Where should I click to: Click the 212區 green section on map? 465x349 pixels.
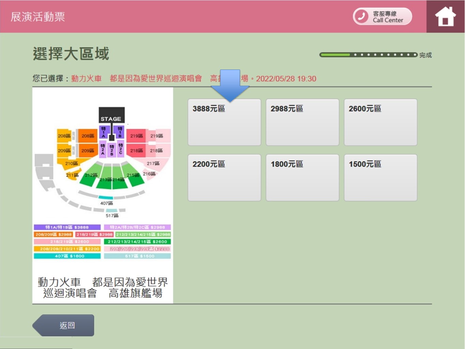91,175
